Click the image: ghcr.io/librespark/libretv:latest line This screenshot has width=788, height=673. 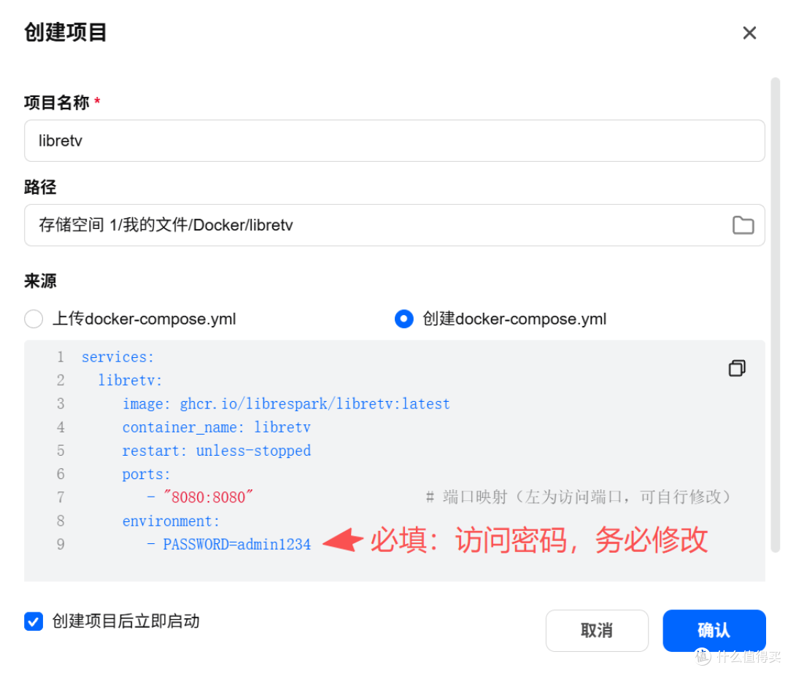(286, 404)
